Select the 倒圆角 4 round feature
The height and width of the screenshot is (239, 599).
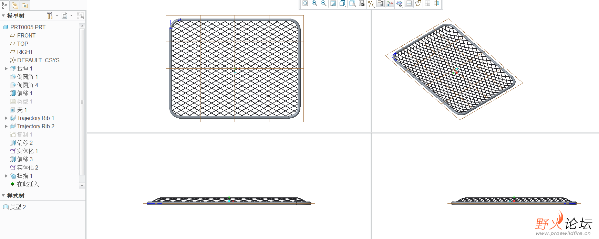(28, 85)
